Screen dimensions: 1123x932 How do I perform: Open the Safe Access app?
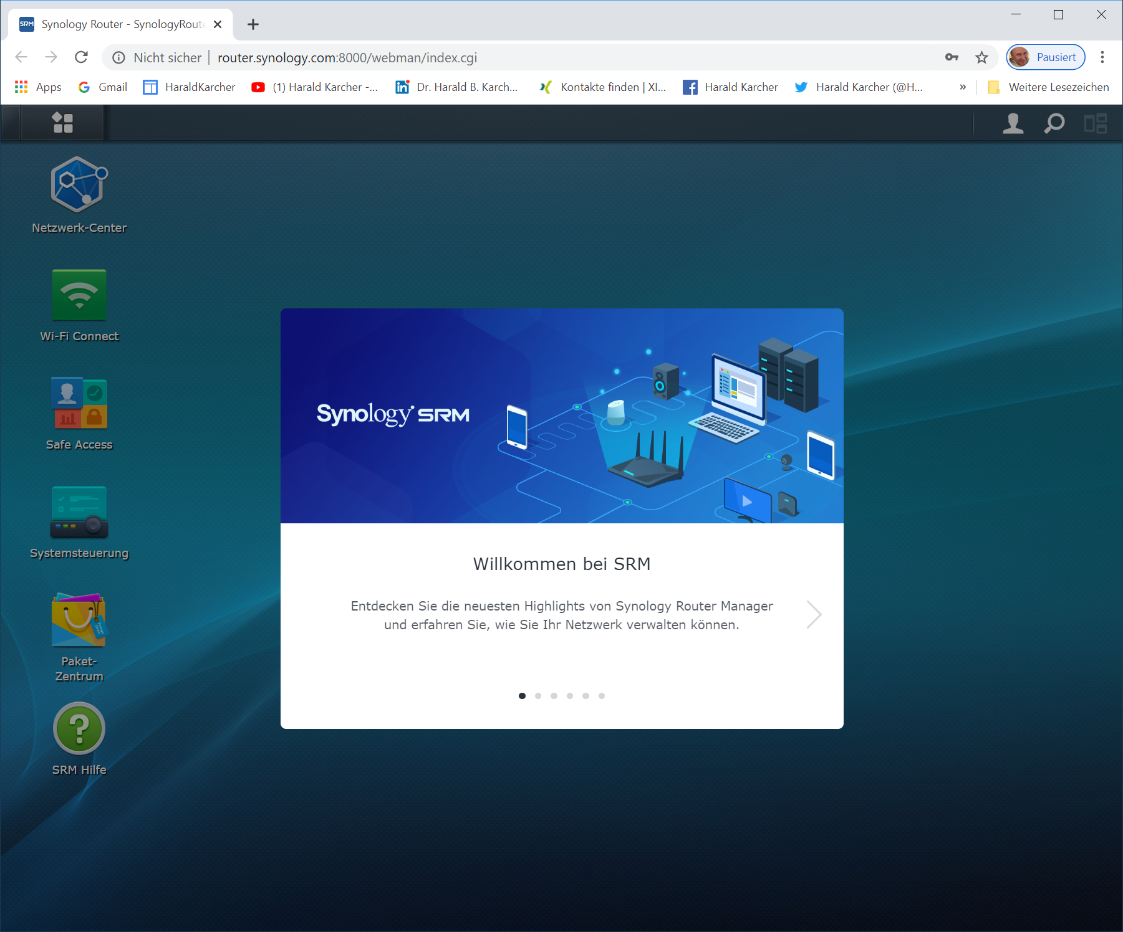click(x=79, y=403)
